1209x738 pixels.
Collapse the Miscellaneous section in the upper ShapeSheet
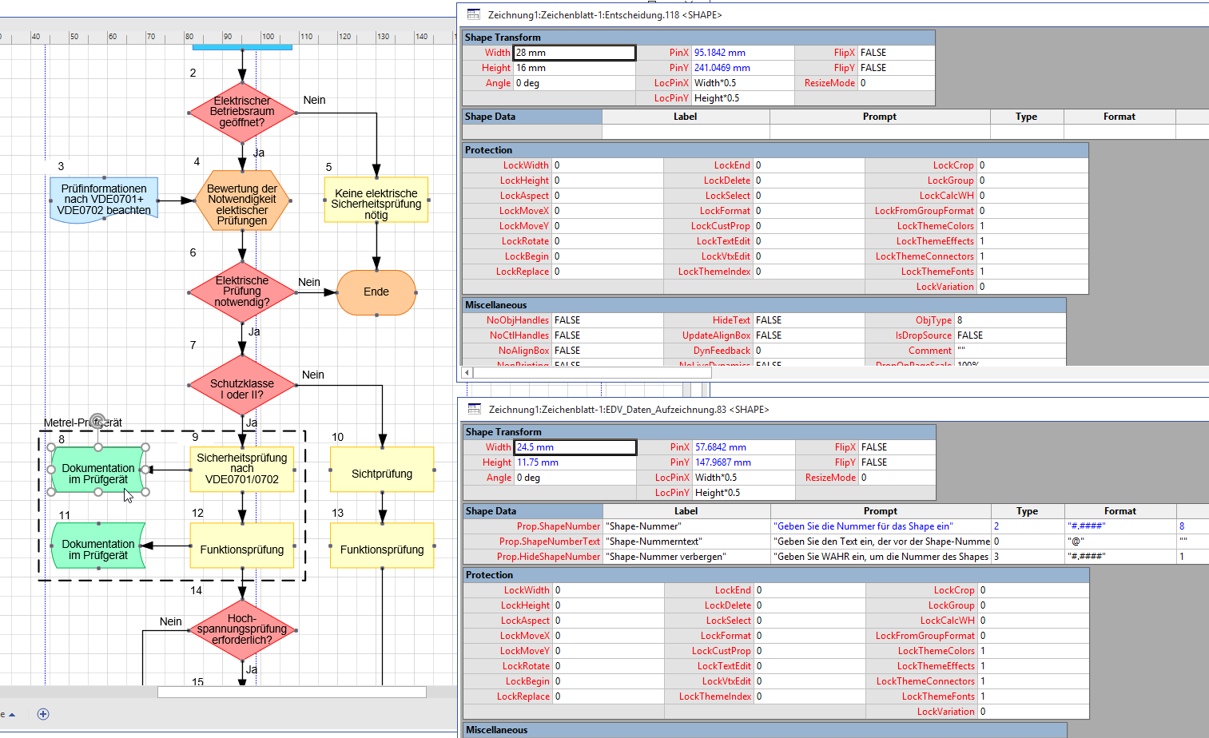495,305
